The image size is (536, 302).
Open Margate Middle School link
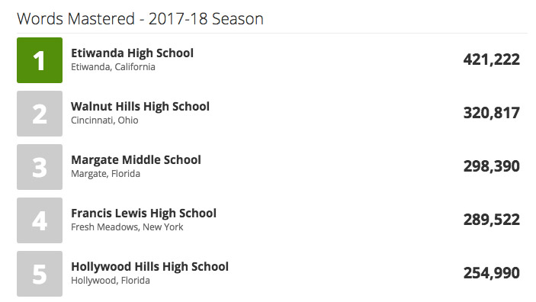coord(136,160)
